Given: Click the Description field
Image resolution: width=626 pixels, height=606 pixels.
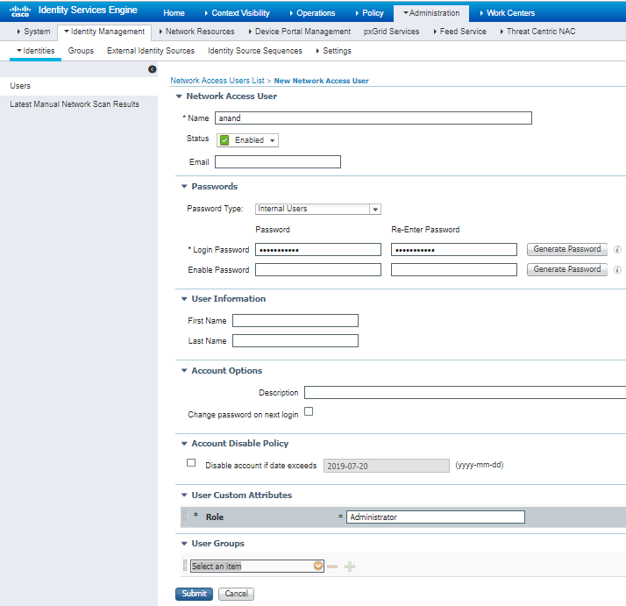Looking at the screenshot, I should (465, 392).
